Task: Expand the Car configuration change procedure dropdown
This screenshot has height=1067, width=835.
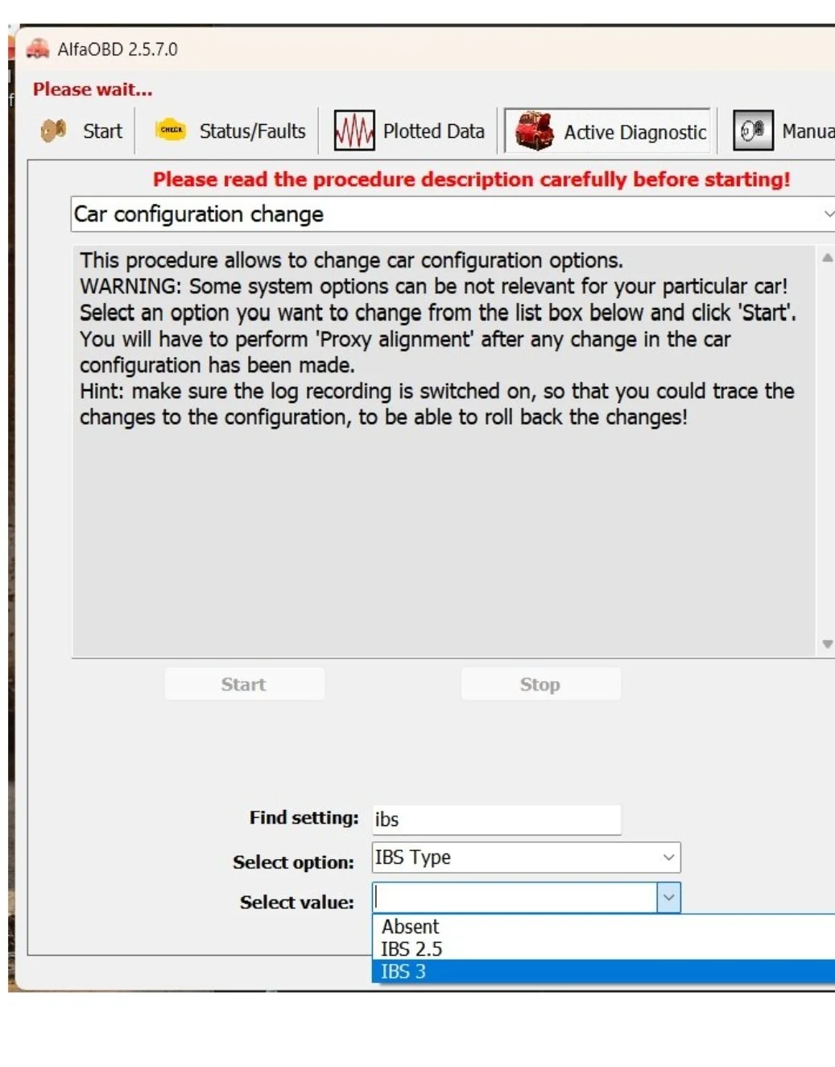Action: tap(828, 214)
